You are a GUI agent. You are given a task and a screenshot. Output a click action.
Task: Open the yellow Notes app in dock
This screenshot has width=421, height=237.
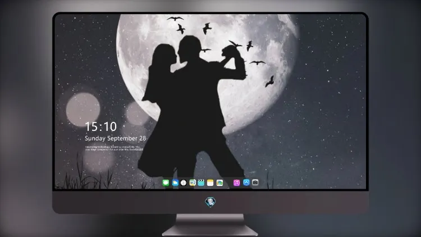pyautogui.click(x=210, y=183)
